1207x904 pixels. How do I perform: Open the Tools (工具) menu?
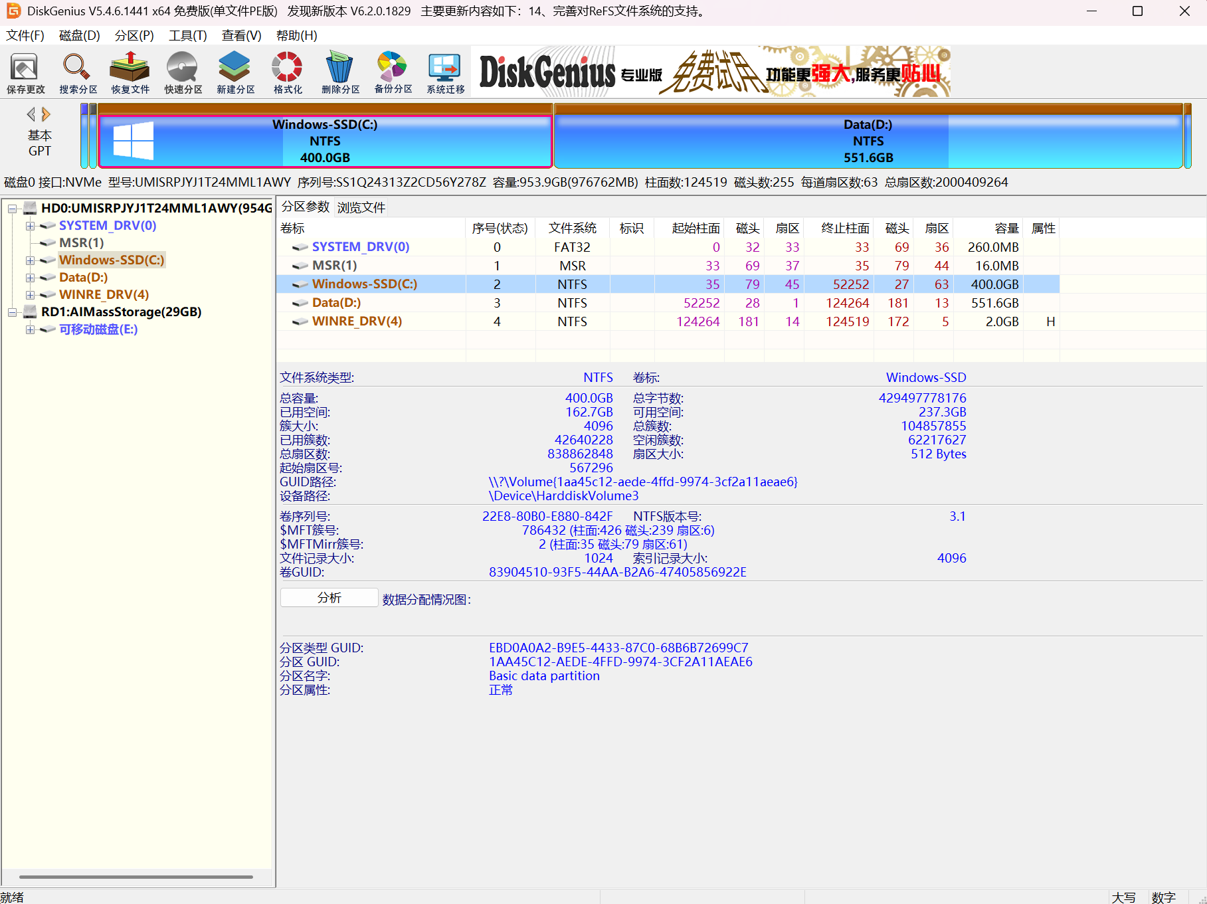[x=188, y=35]
